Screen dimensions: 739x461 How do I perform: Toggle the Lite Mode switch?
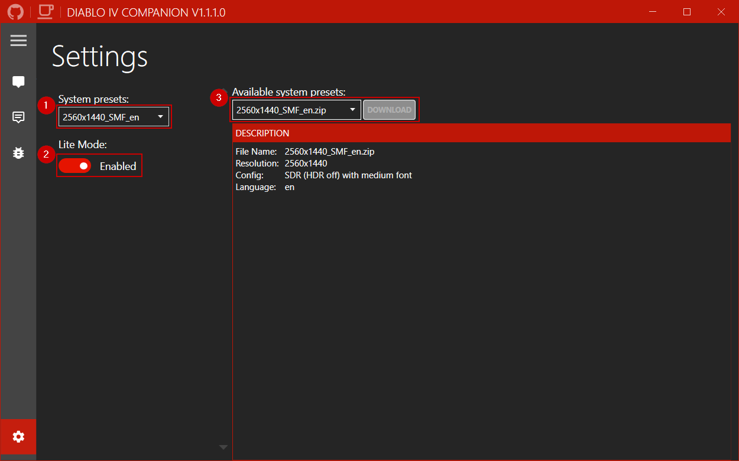[x=74, y=166]
